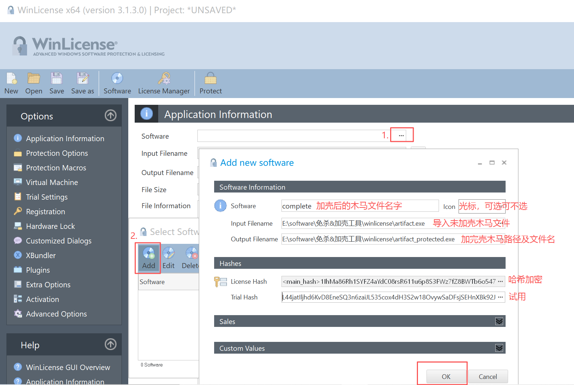Image resolution: width=574 pixels, height=385 pixels.
Task: Click the License Hash ellipsis button
Action: click(501, 282)
